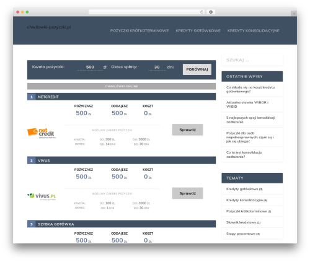This screenshot has width=310, height=262.
Task: Click the browser downloads icon
Action: tap(211, 12)
